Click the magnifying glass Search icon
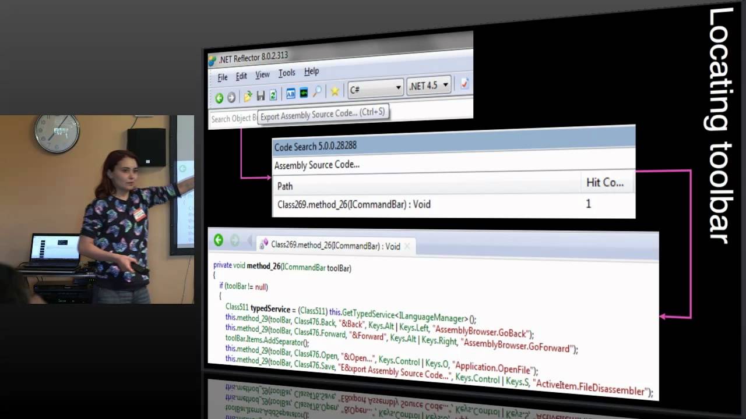The width and height of the screenshot is (746, 419). pyautogui.click(x=317, y=92)
